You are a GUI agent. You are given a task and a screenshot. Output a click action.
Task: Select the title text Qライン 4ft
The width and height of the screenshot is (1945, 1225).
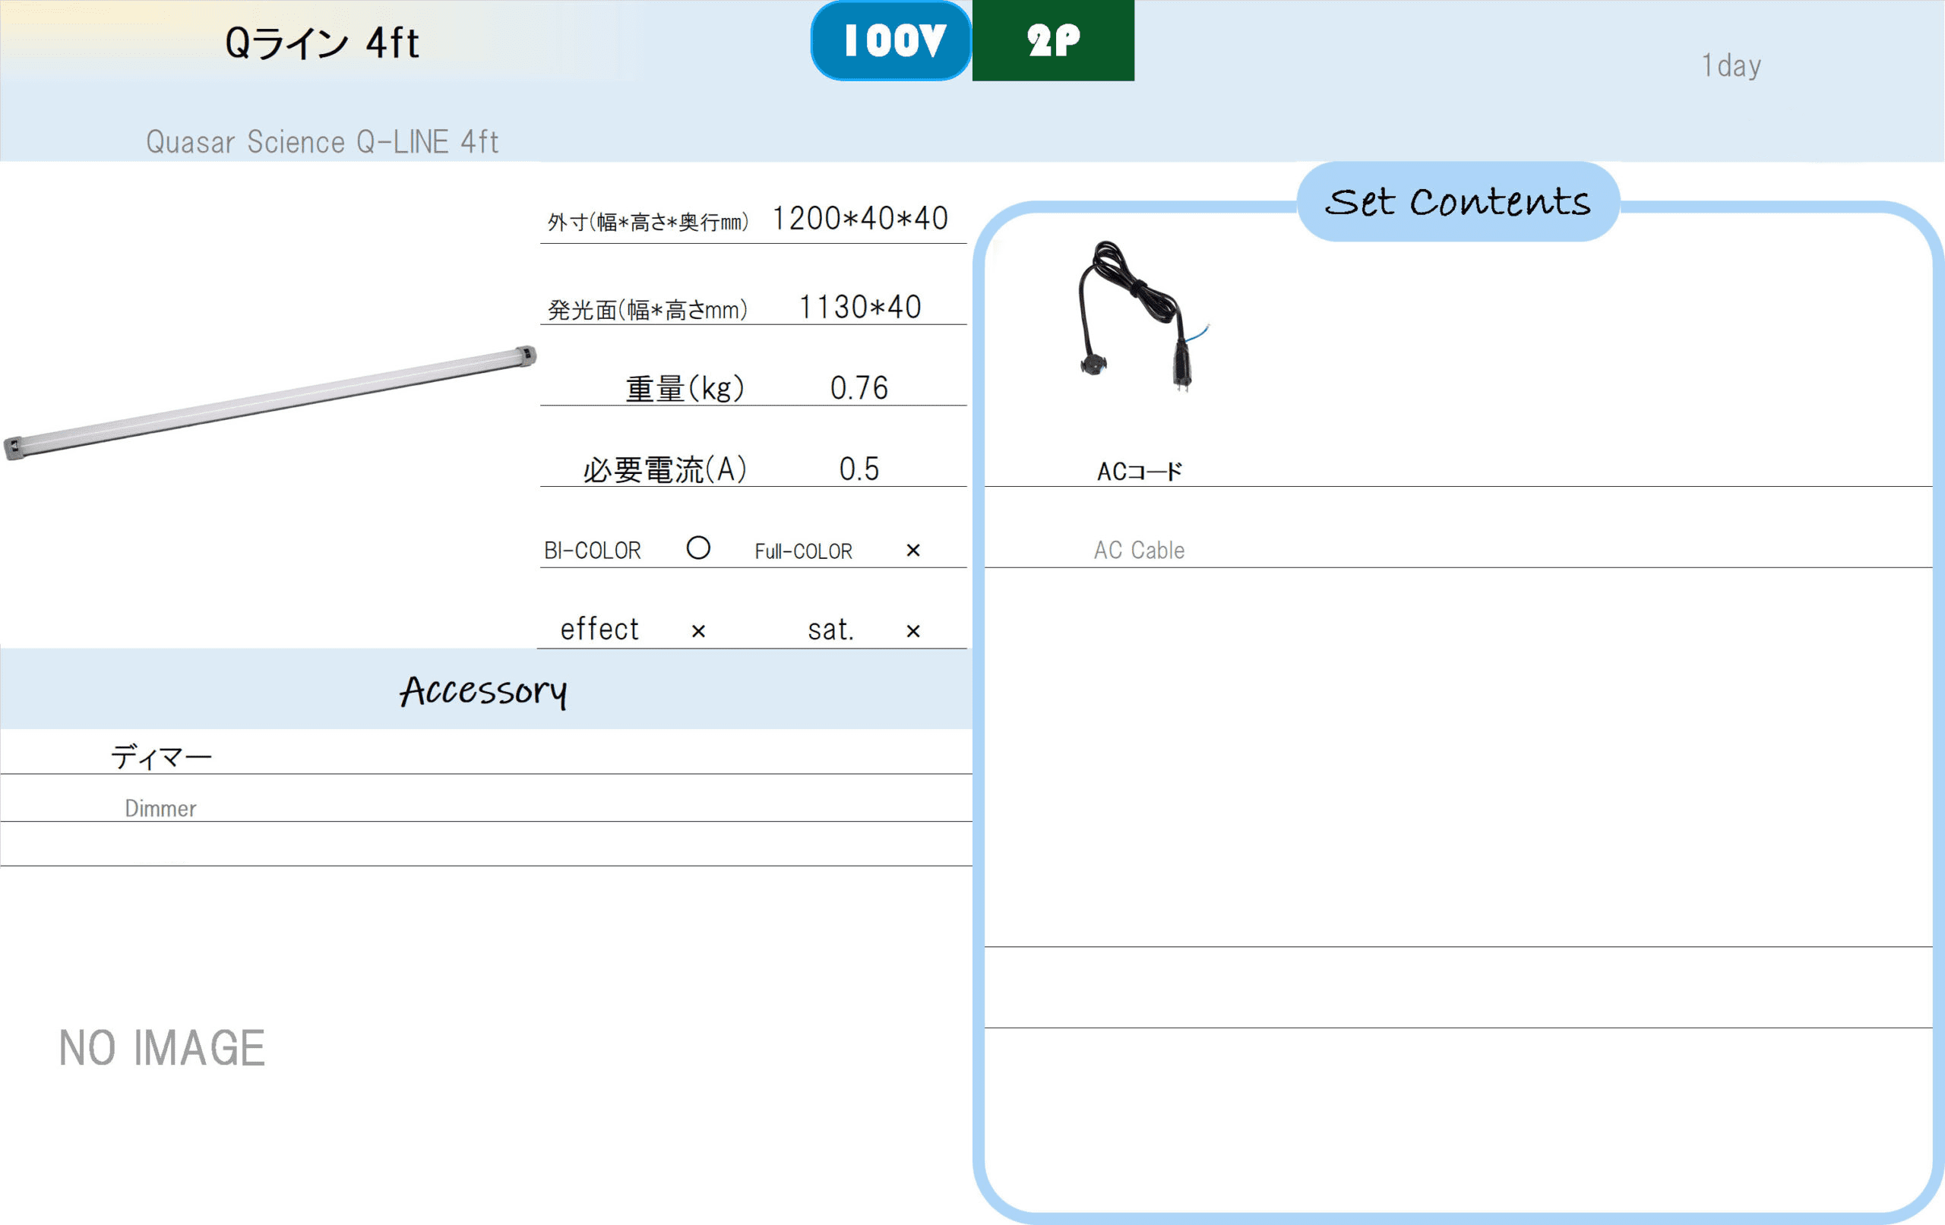(x=322, y=43)
